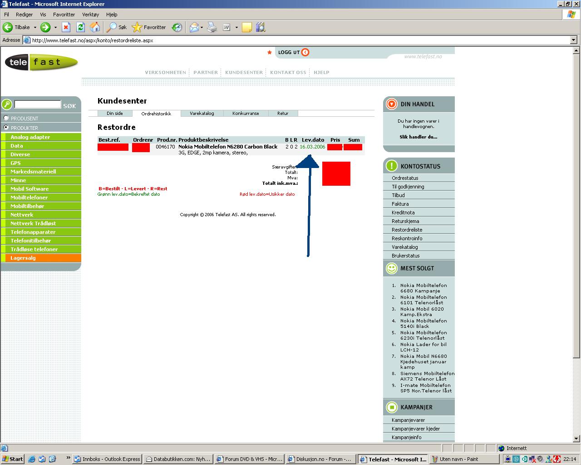The width and height of the screenshot is (581, 465).
Task: Switch to the Retur tab
Action: click(283, 113)
